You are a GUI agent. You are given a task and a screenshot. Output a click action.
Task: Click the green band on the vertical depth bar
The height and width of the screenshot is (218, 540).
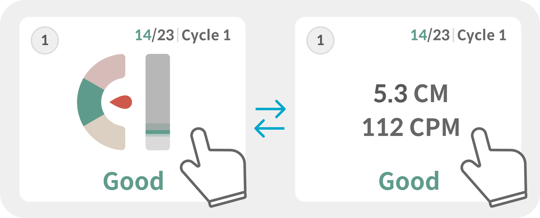coord(158,132)
